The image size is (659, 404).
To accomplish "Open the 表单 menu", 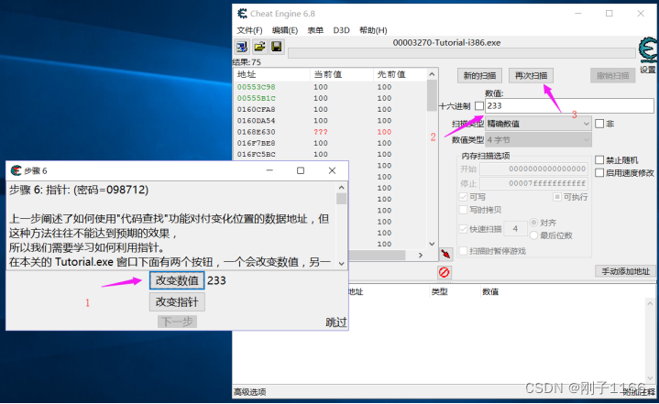I will coord(315,30).
